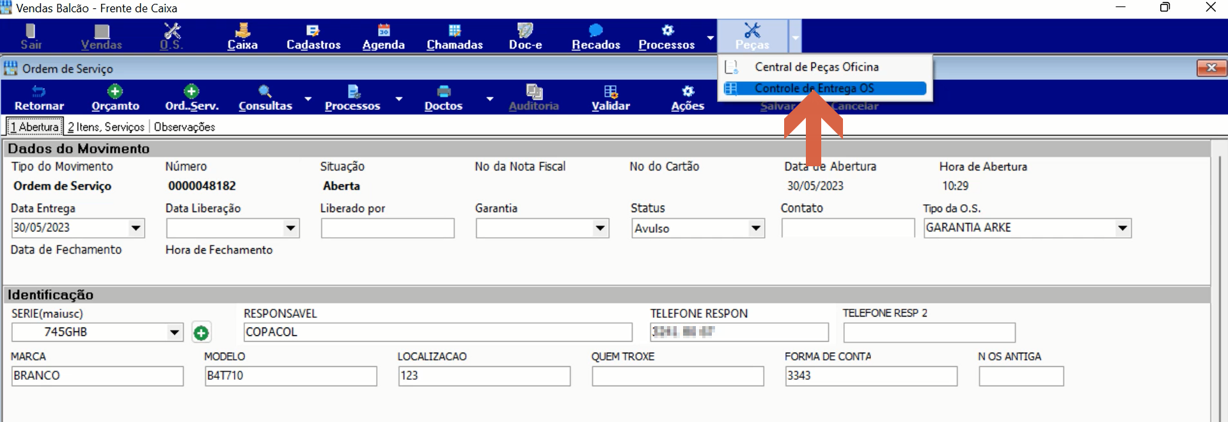Click the N OS ANTIGA field
This screenshot has height=422, width=1228.
[1021, 375]
